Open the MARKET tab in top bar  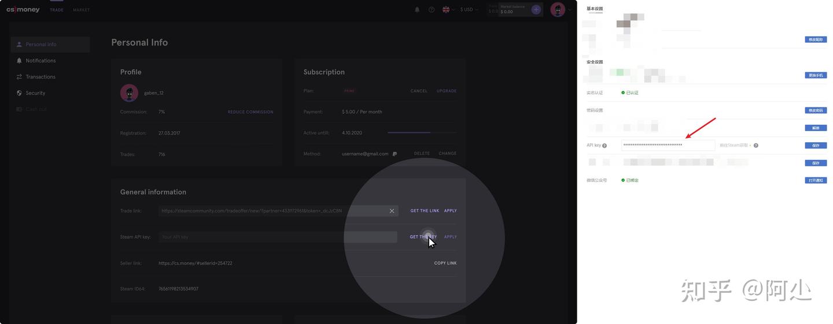(x=82, y=10)
